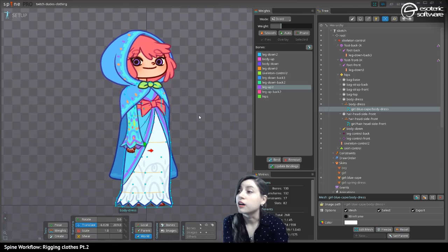Switch to the Metrics panel tab
The height and width of the screenshot is (252, 448).
[x=261, y=174]
